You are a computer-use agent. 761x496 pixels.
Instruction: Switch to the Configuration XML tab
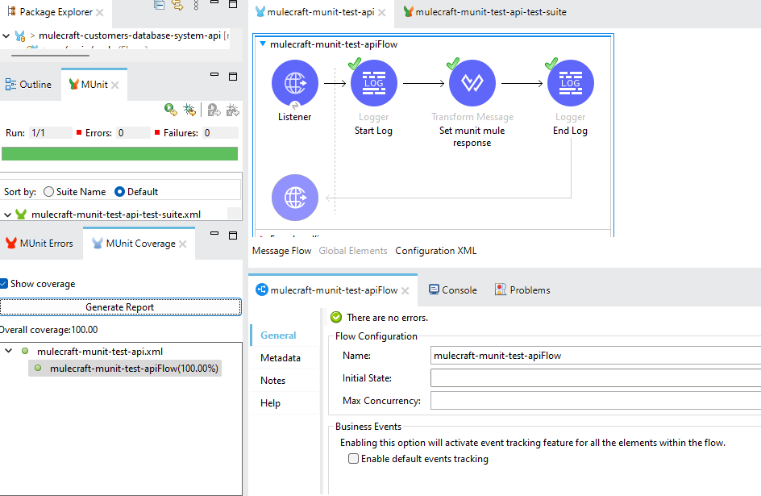pyautogui.click(x=435, y=250)
